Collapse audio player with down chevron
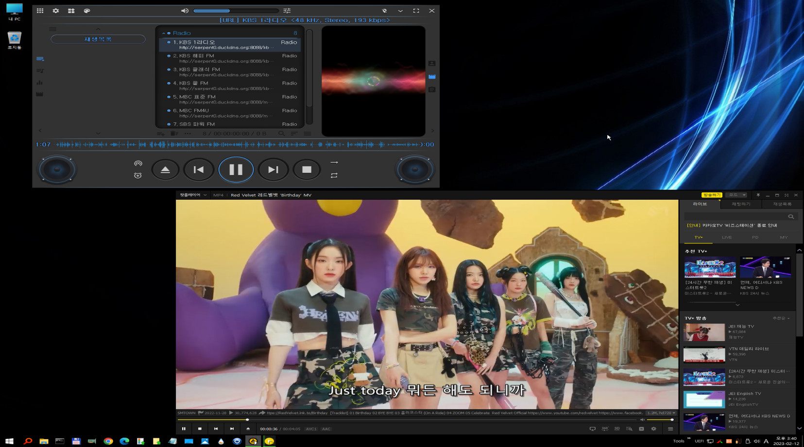This screenshot has height=447, width=804. click(400, 11)
